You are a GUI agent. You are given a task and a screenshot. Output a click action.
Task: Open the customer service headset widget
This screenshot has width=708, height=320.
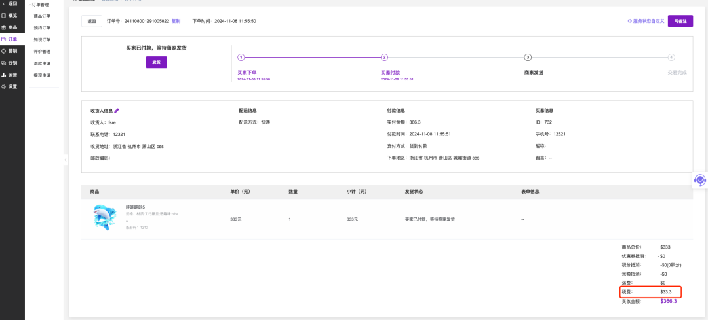point(699,180)
